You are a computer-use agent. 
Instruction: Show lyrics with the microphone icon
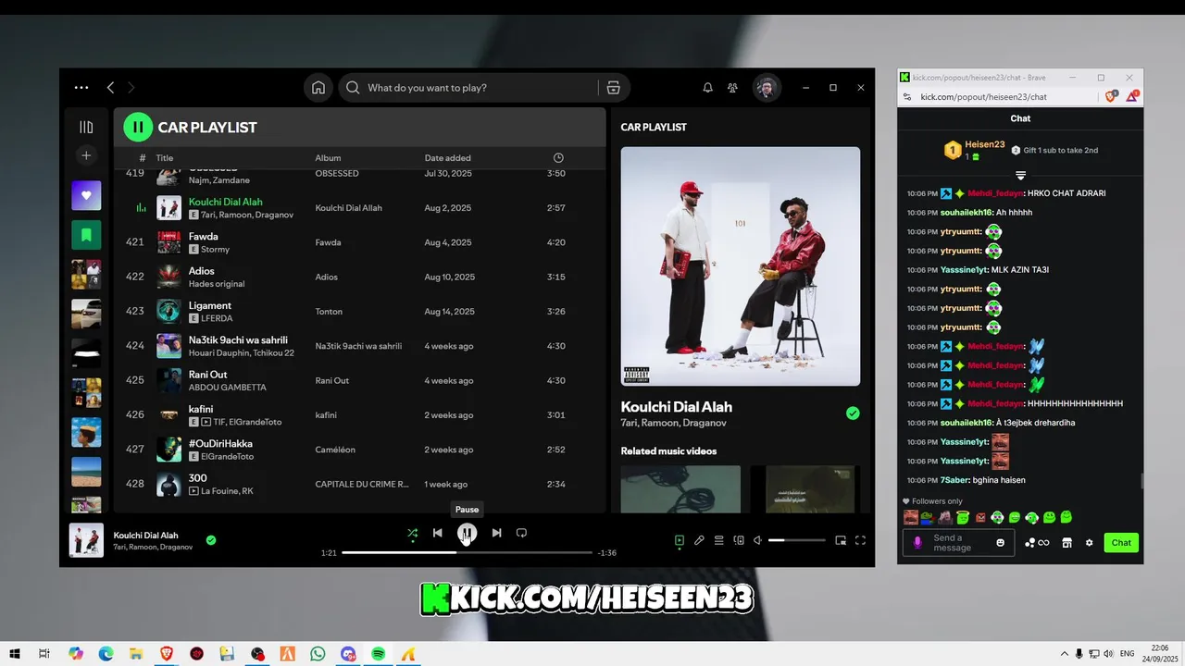(x=699, y=540)
